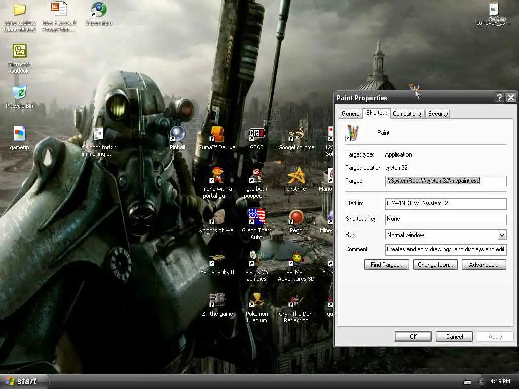The image size is (519, 389).
Task: Click the Paint icon in Properties dialog
Action: pos(352,133)
